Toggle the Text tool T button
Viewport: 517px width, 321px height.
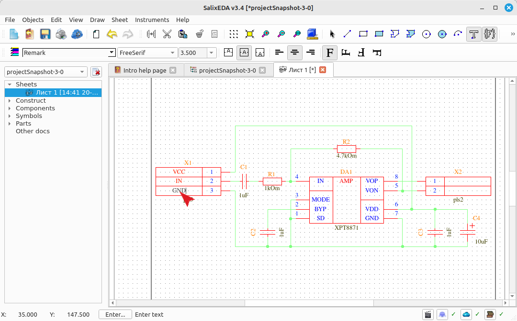click(474, 34)
